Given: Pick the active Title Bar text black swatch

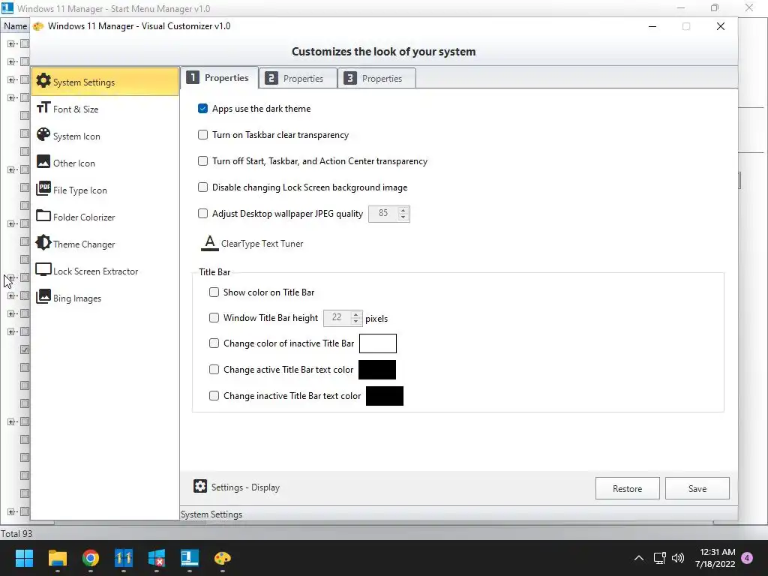Looking at the screenshot, I should 377,370.
